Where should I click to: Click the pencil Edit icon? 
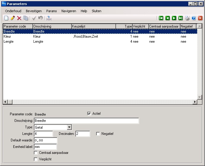13,18
